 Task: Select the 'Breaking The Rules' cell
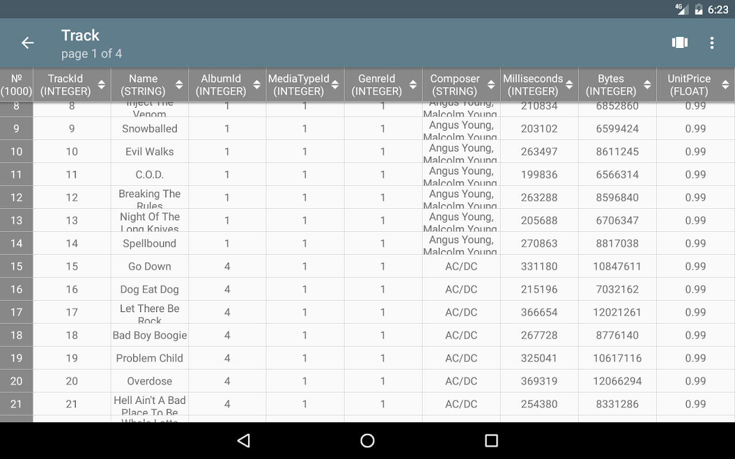pos(150,197)
